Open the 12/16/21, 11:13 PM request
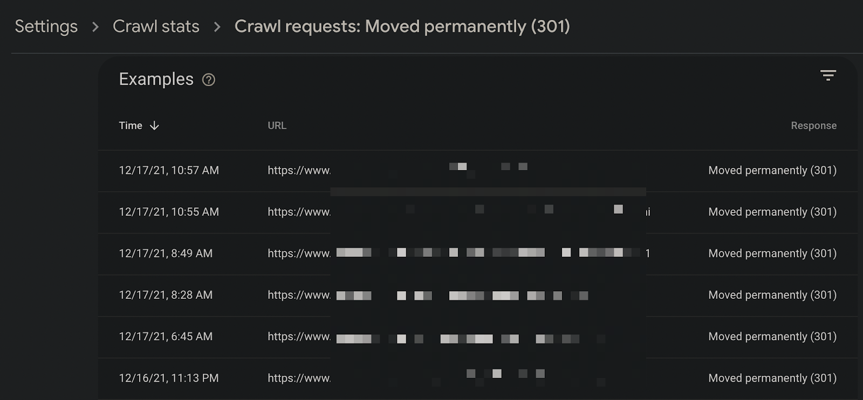This screenshot has width=863, height=400. click(478, 378)
